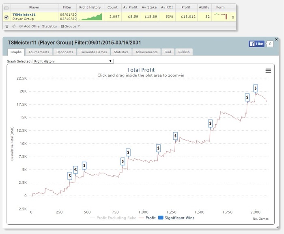Select the Find tab
This screenshot has height=234, width=284.
click(x=168, y=52)
